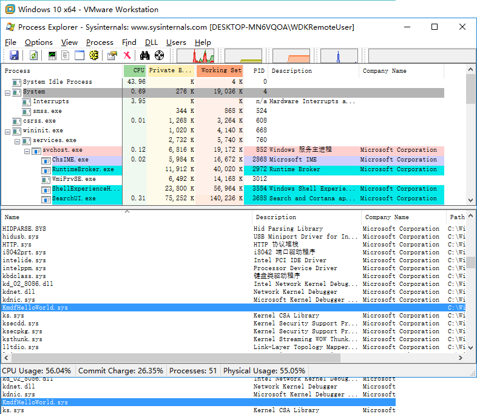This screenshot has height=414, width=477.
Task: Click the I/O history graph in toolbar
Action: [339, 56]
